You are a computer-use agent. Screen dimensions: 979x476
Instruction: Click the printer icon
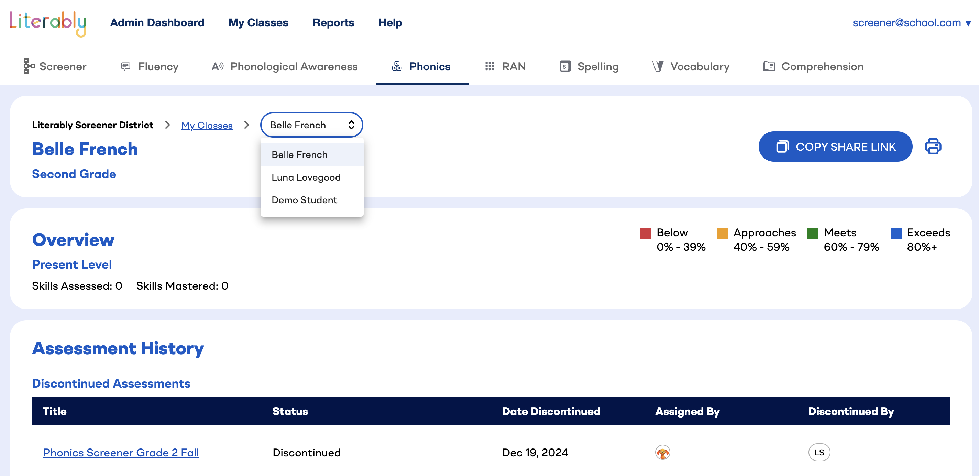(x=933, y=147)
